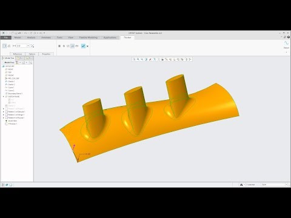Open the Flexible Modeling tab
291x218 pixels.
pyautogui.click(x=89, y=38)
